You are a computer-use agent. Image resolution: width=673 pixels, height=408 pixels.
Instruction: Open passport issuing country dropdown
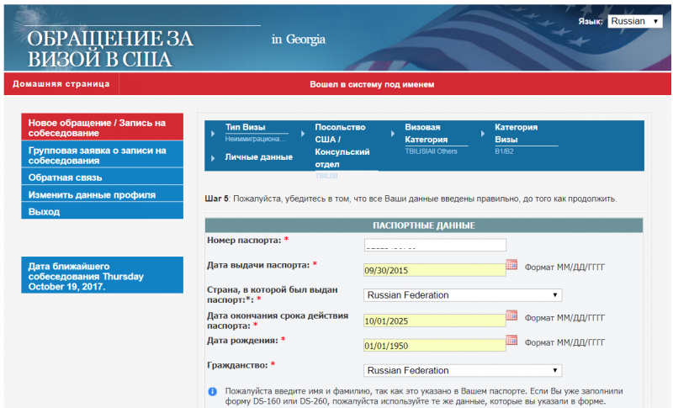(462, 295)
